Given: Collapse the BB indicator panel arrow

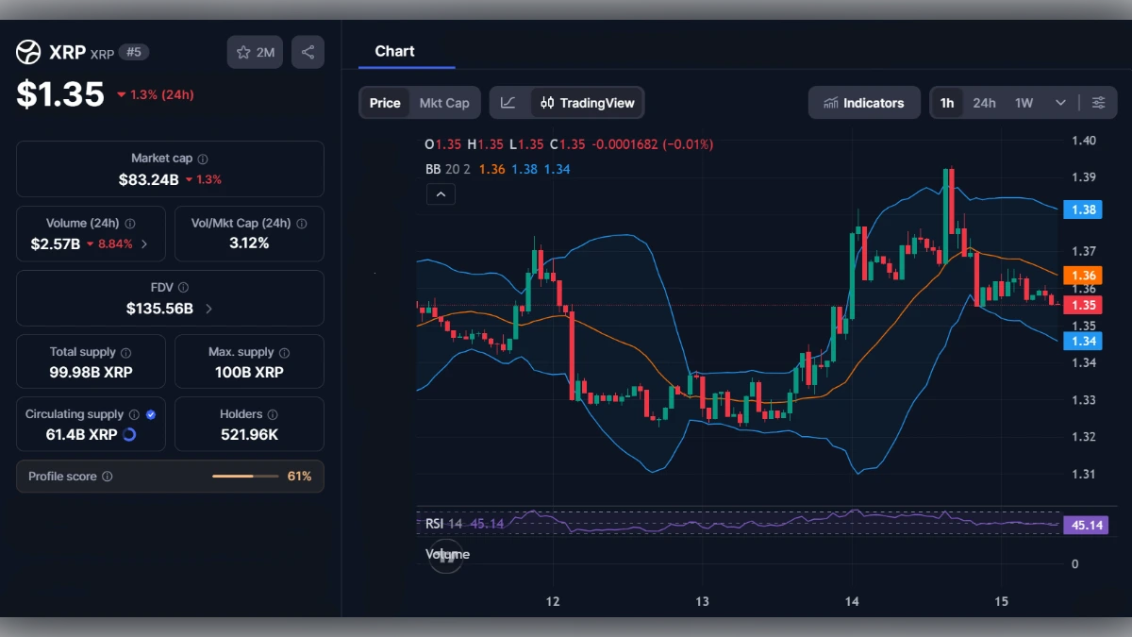Looking at the screenshot, I should pyautogui.click(x=441, y=193).
